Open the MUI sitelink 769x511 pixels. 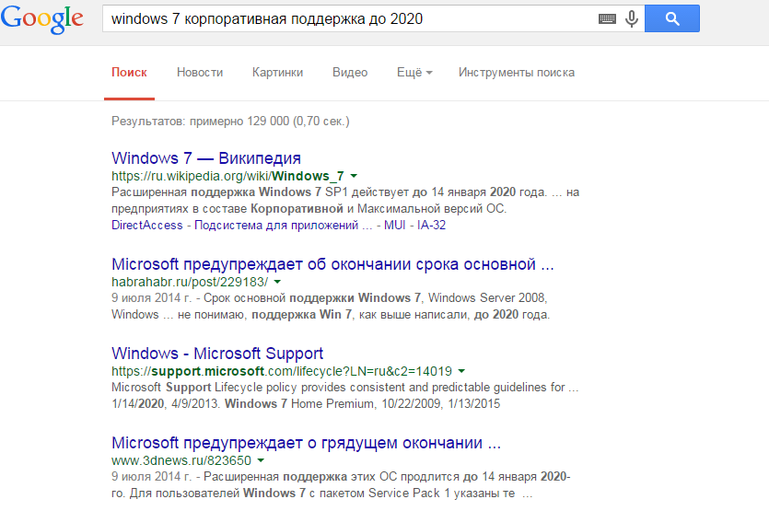coord(395,225)
